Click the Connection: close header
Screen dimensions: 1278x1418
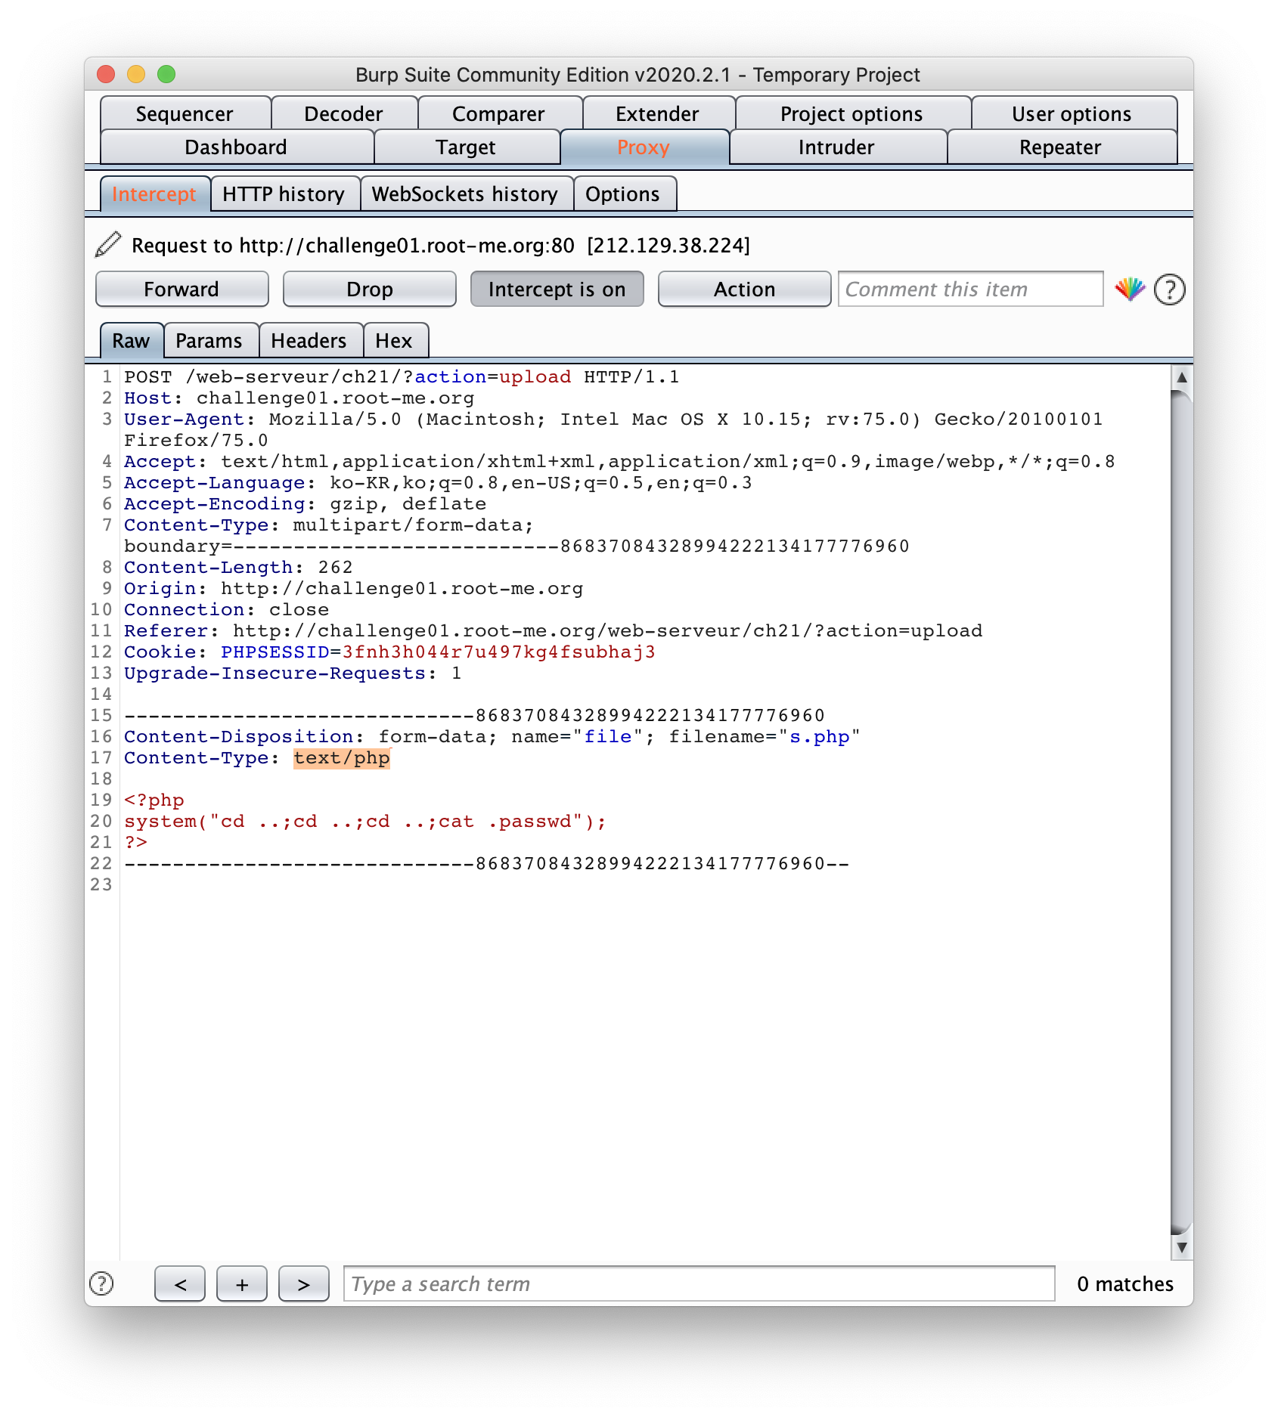pos(227,609)
